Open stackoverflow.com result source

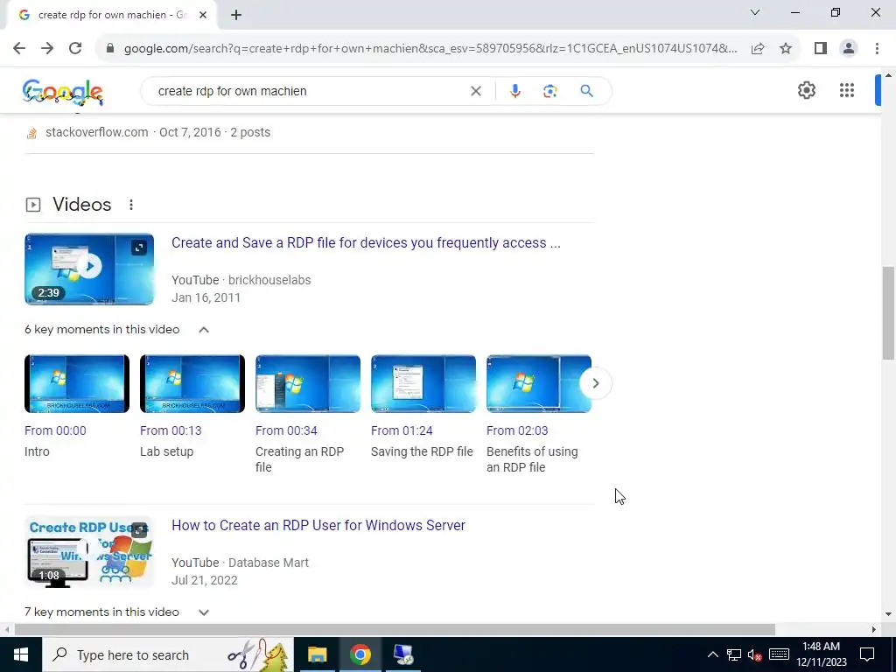tap(96, 132)
